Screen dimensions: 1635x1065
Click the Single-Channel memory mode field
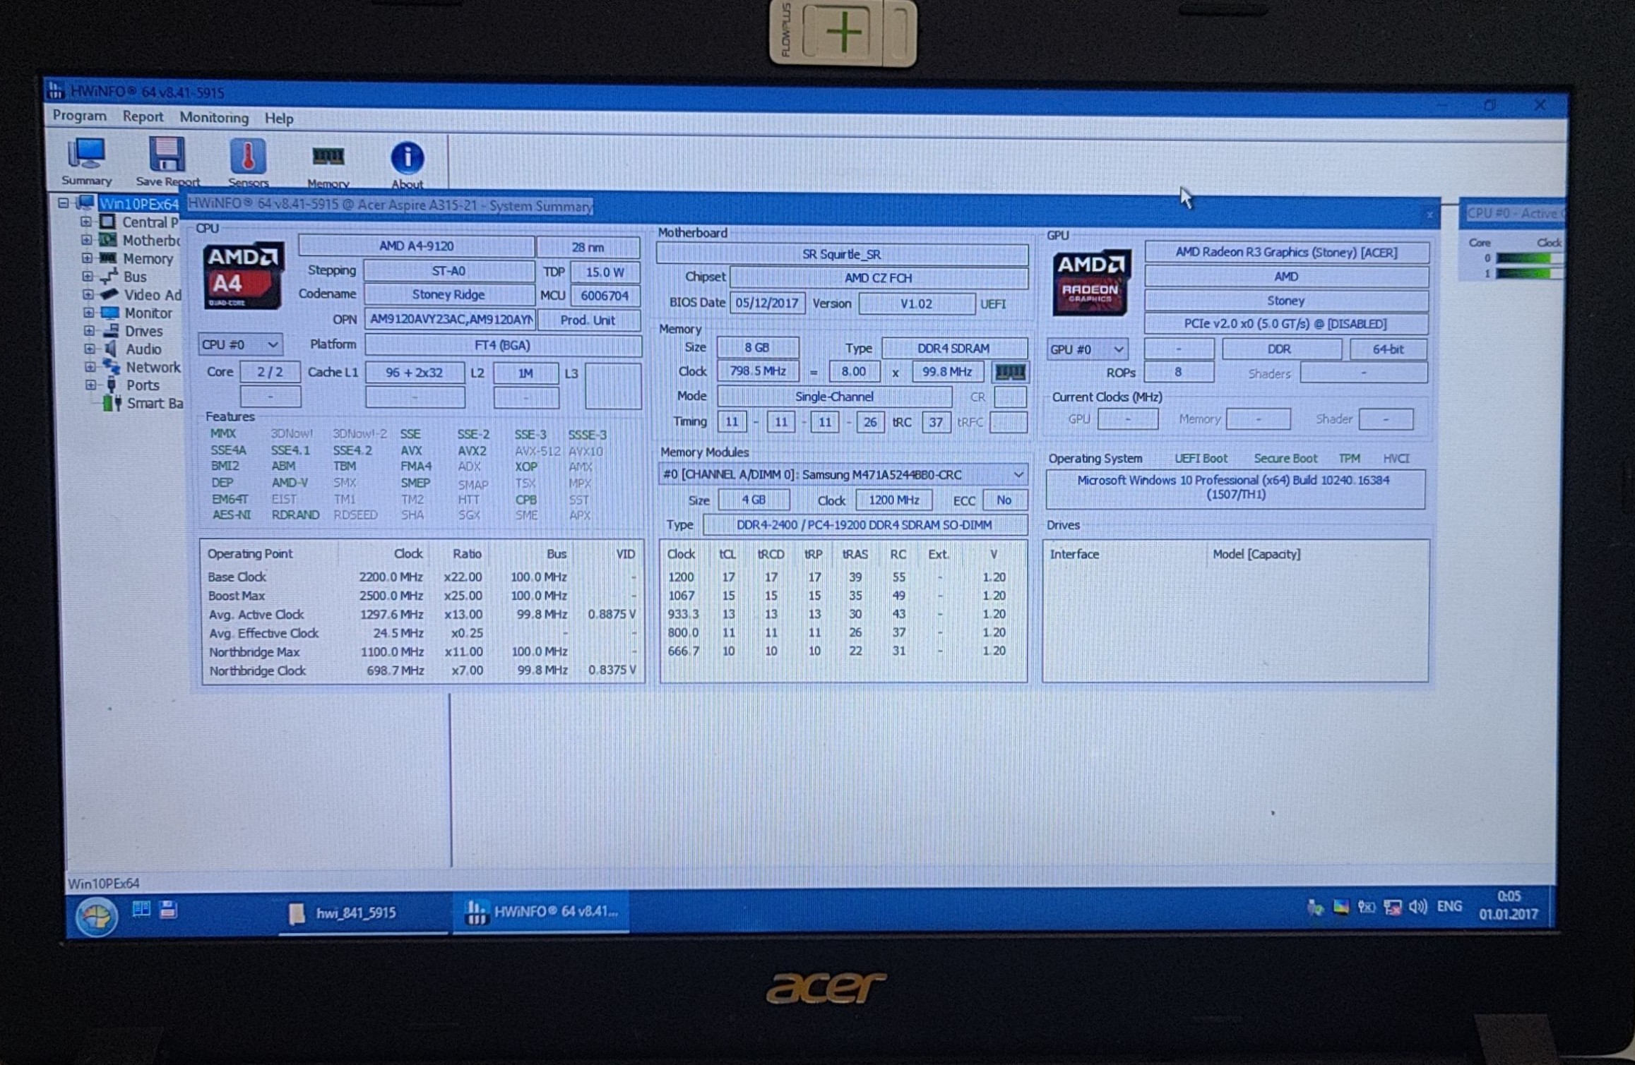tap(834, 397)
